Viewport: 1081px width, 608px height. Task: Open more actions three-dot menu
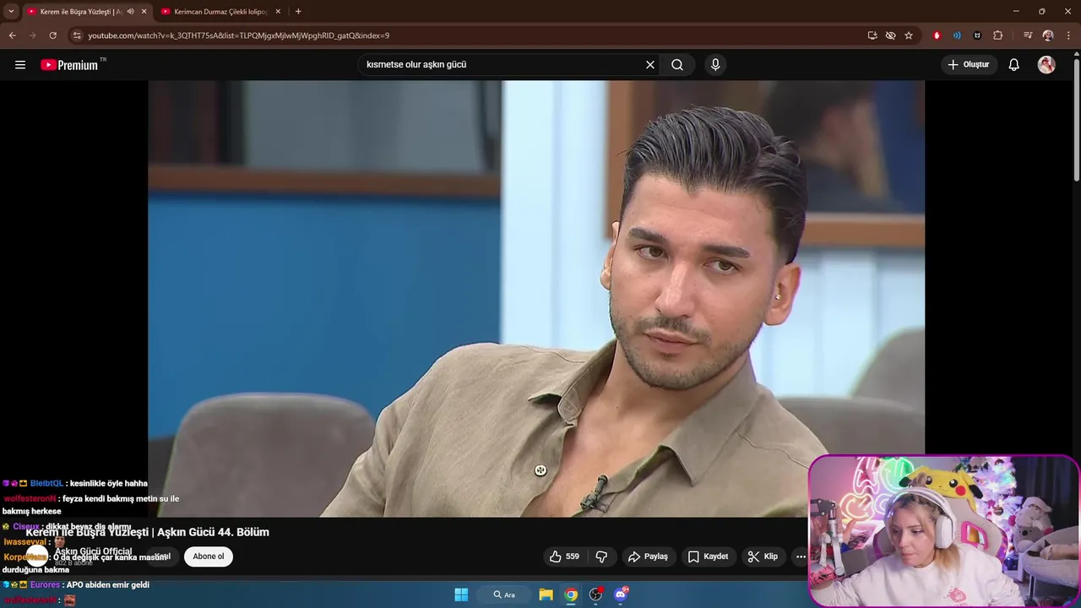tap(801, 556)
